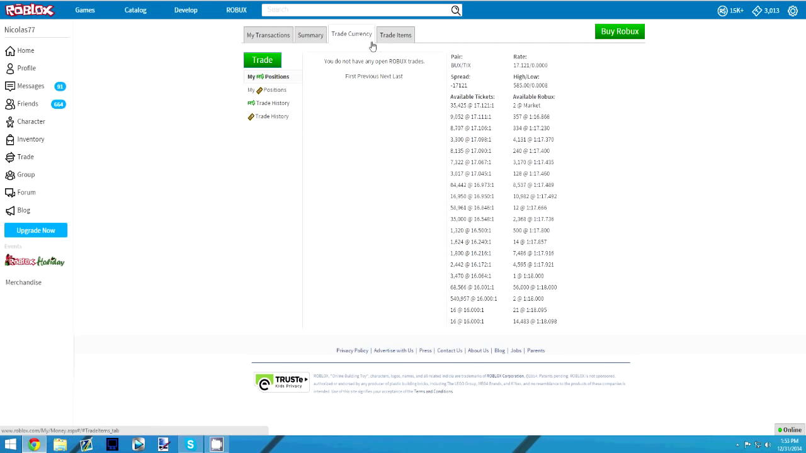This screenshot has height=453, width=806.
Task: Click the Robux balance icon showing 15K+
Action: pyautogui.click(x=723, y=11)
